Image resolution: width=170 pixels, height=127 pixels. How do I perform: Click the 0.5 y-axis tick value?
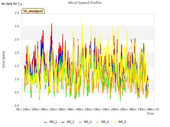tap(17, 92)
